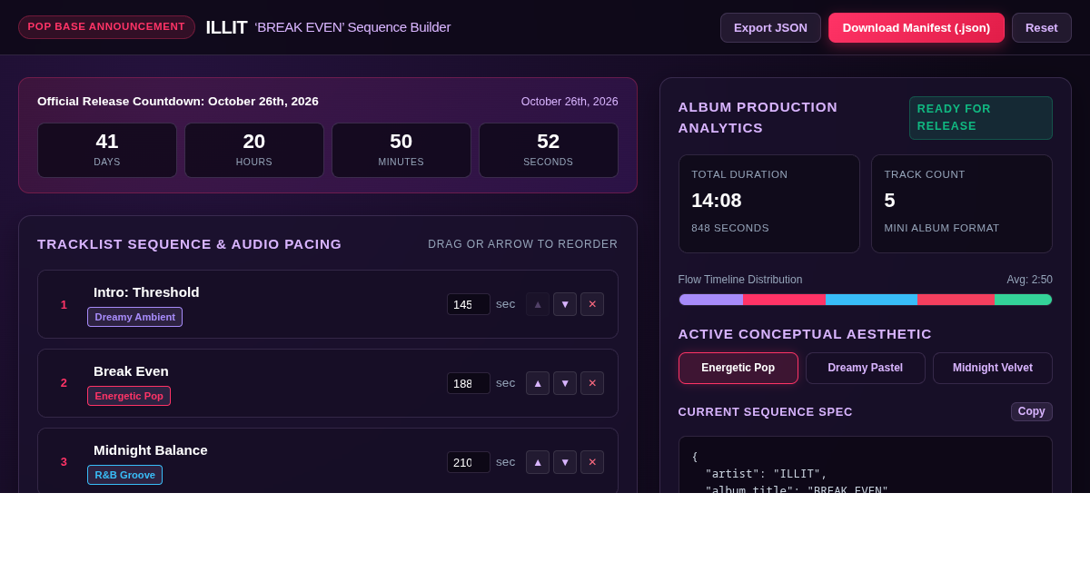
Task: Click the 41 days countdown box
Action: [107, 150]
